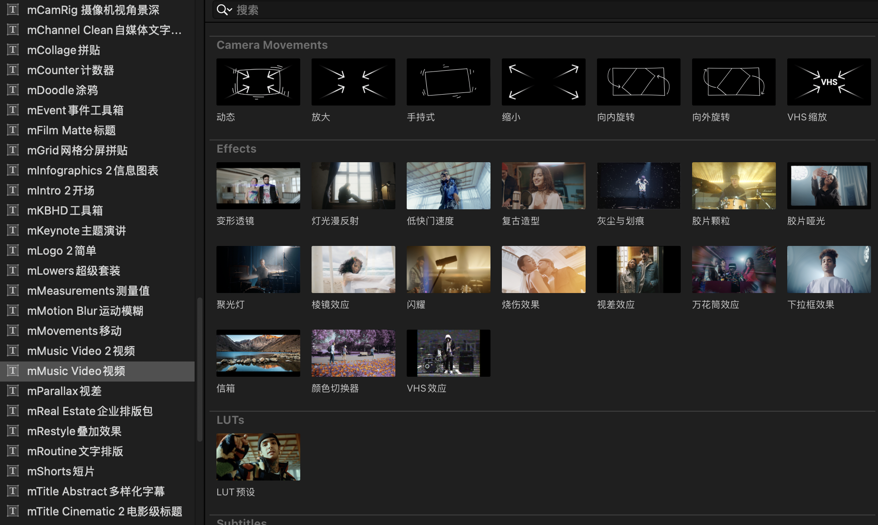Viewport: 878px width, 525px height.
Task: Open the mTitle Cinematic 2 电影级标题 category
Action: pos(97,511)
